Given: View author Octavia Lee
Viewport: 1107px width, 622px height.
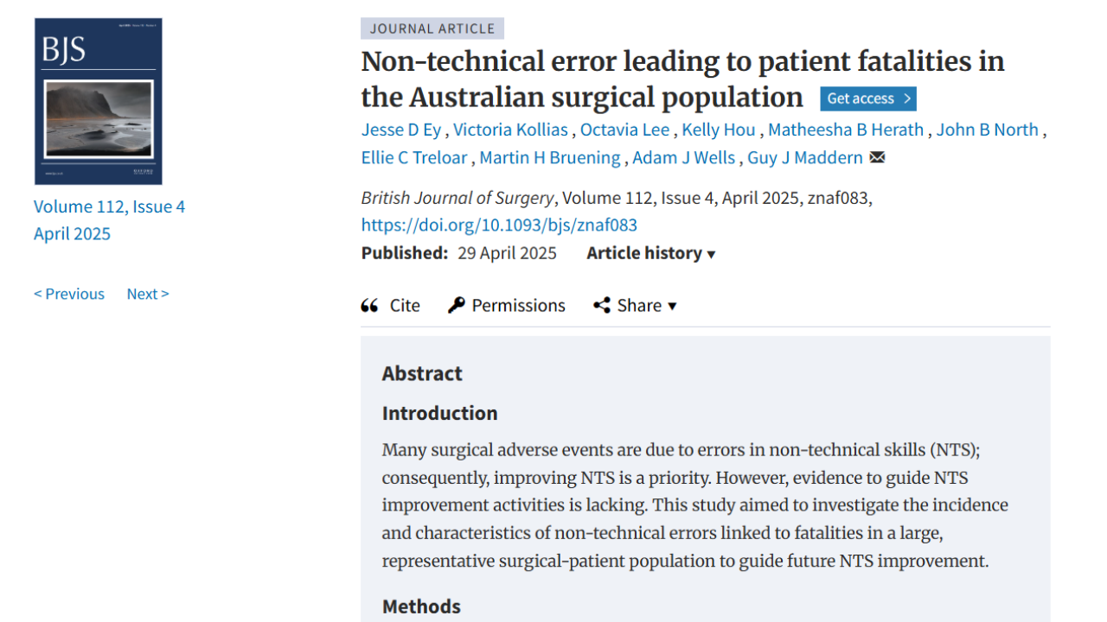Looking at the screenshot, I should click(x=624, y=130).
